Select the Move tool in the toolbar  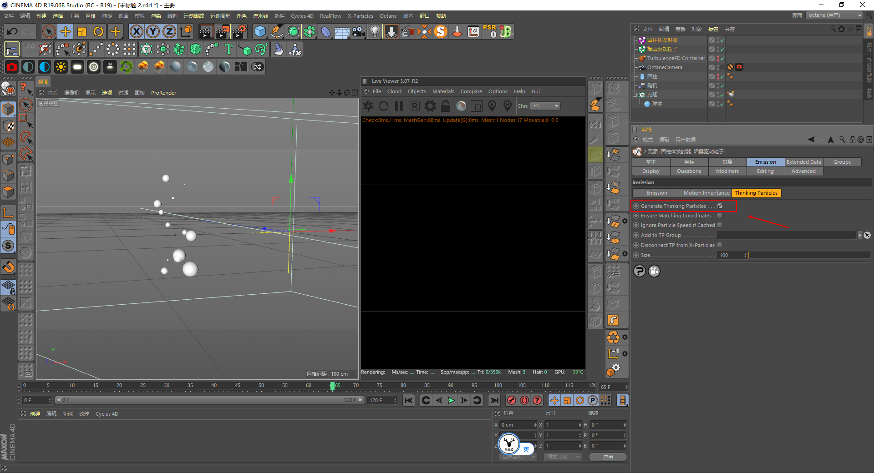(66, 31)
